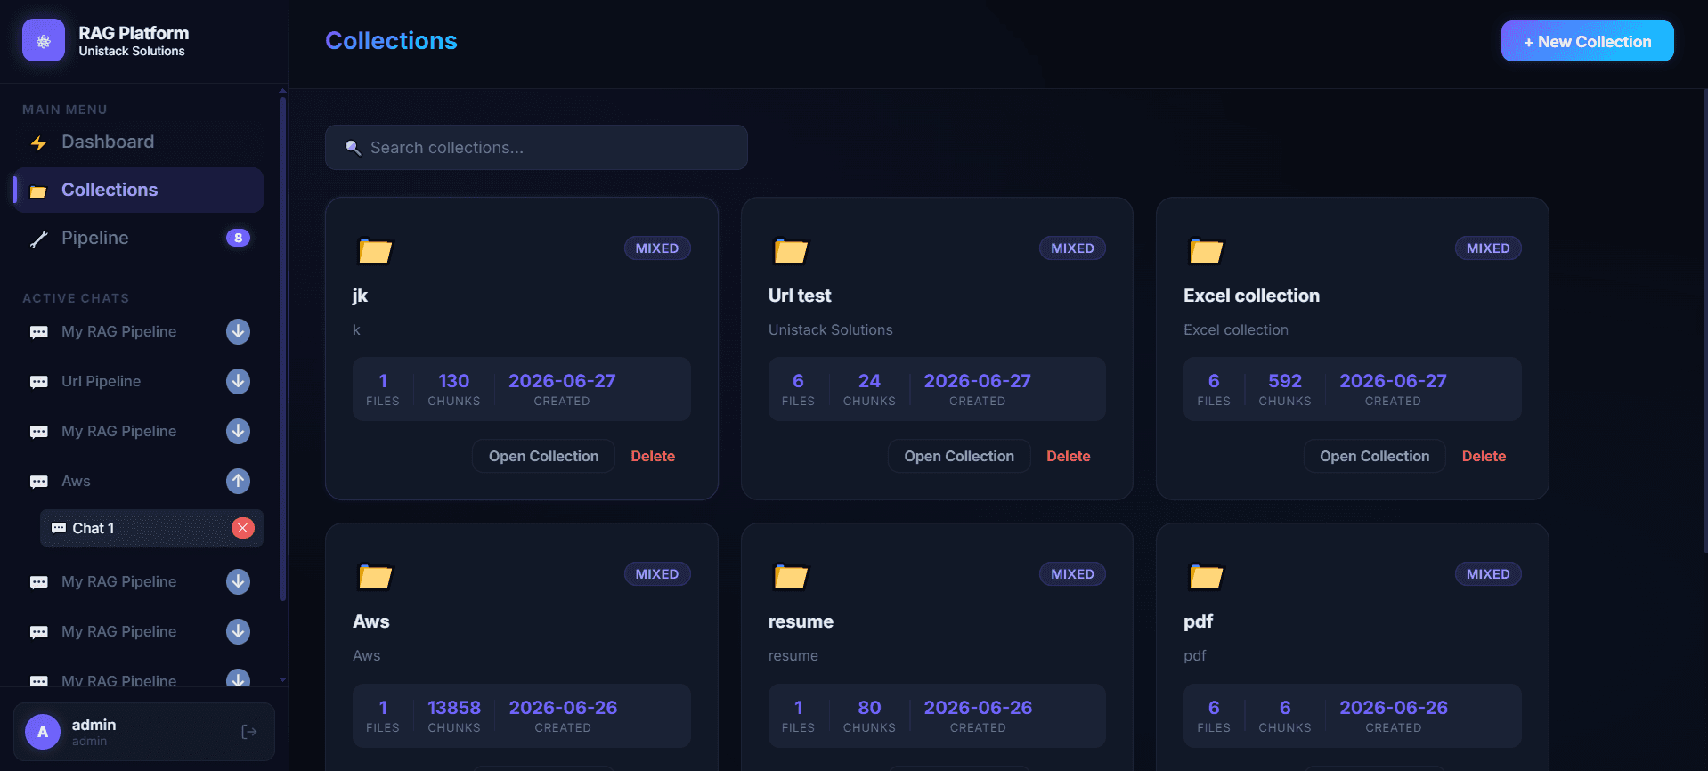Click the 130 chunks value on jk card

coord(453,381)
